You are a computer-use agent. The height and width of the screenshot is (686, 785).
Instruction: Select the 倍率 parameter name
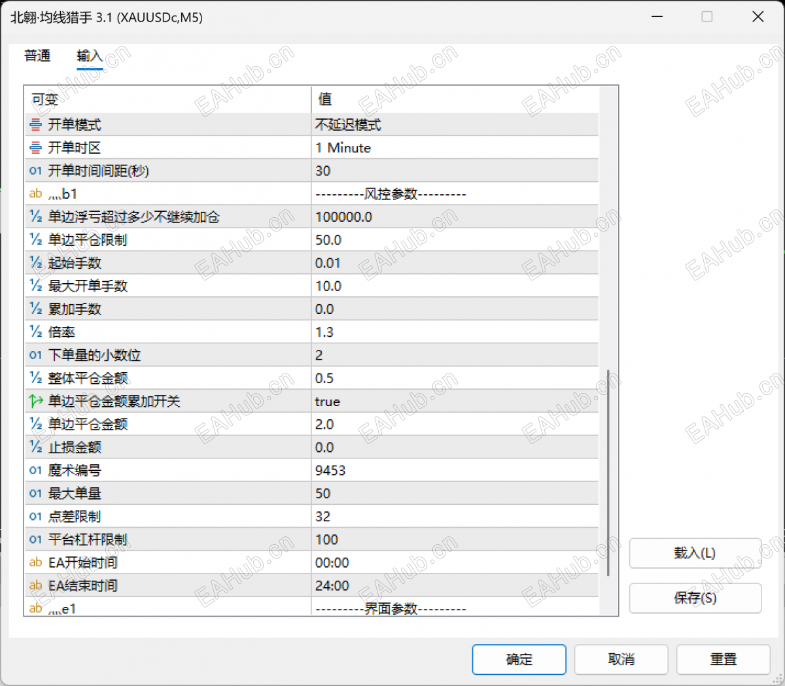(x=61, y=332)
